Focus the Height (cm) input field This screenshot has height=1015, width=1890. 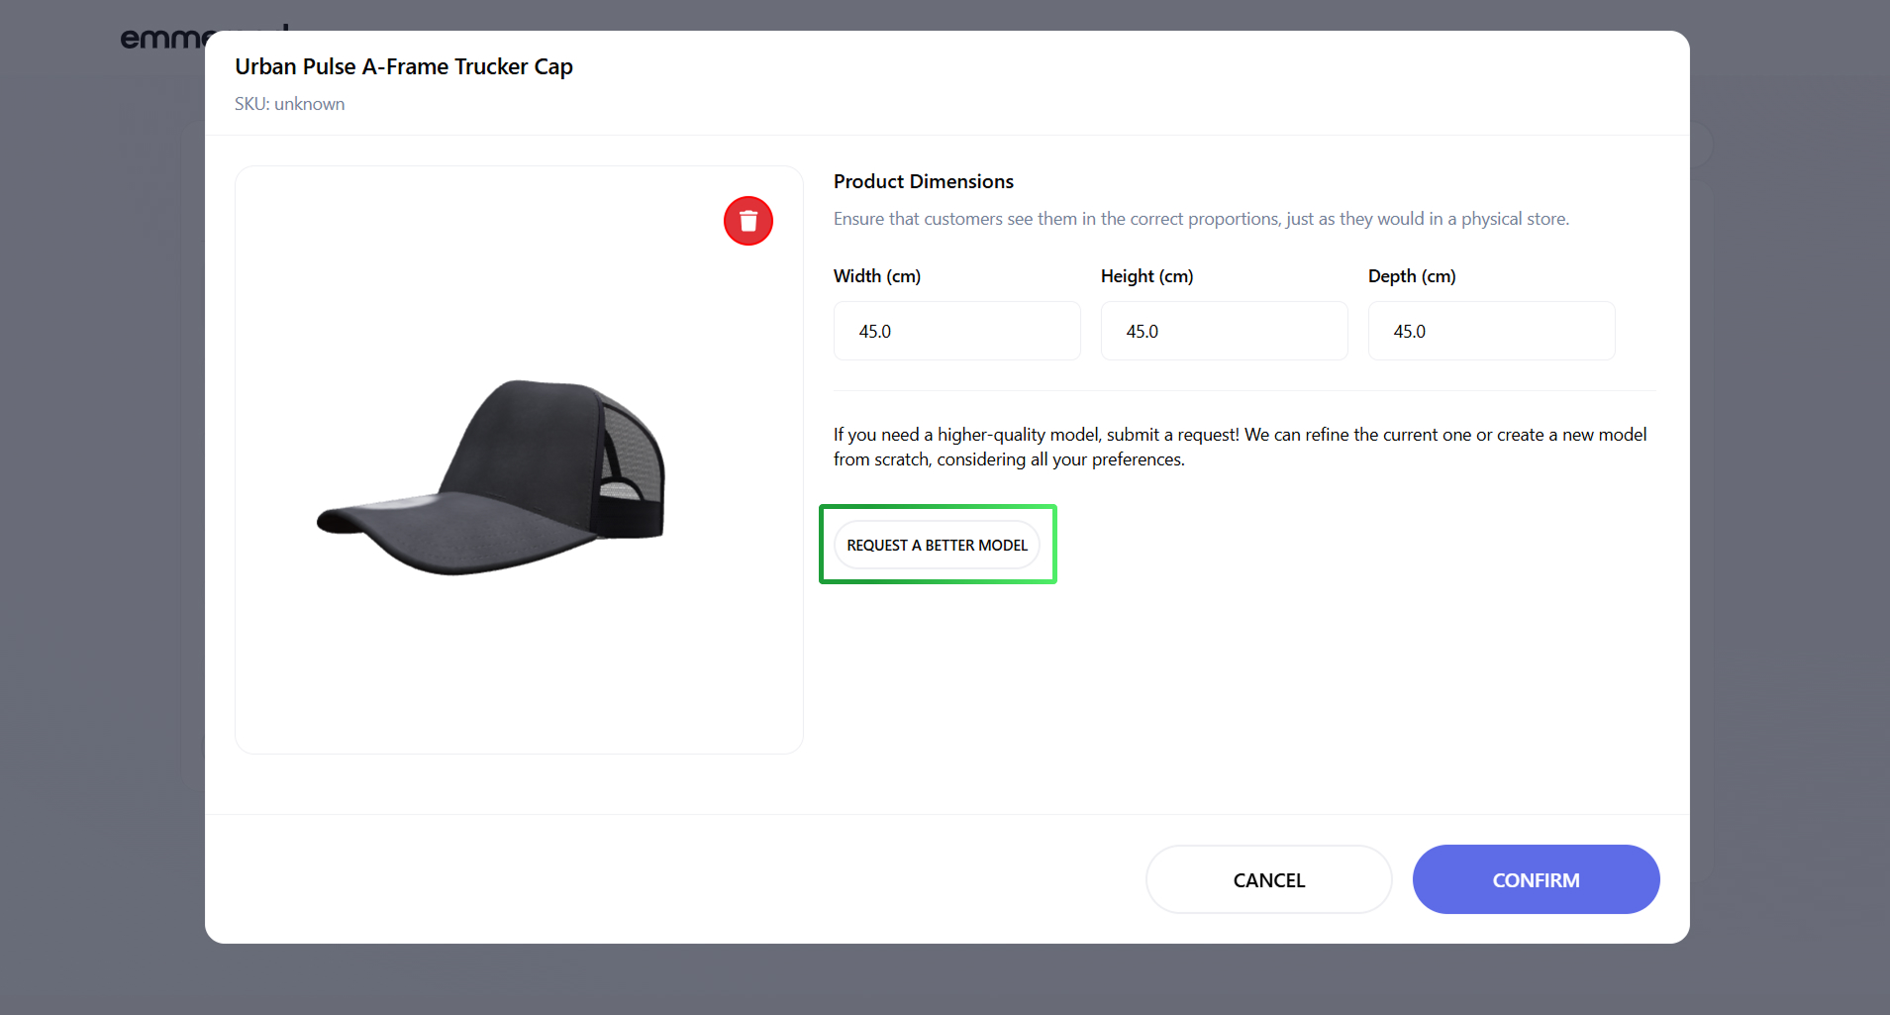click(1224, 331)
